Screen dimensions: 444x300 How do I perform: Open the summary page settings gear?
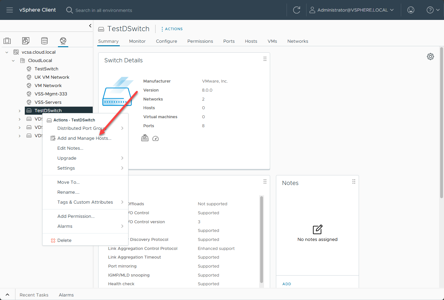[430, 57]
